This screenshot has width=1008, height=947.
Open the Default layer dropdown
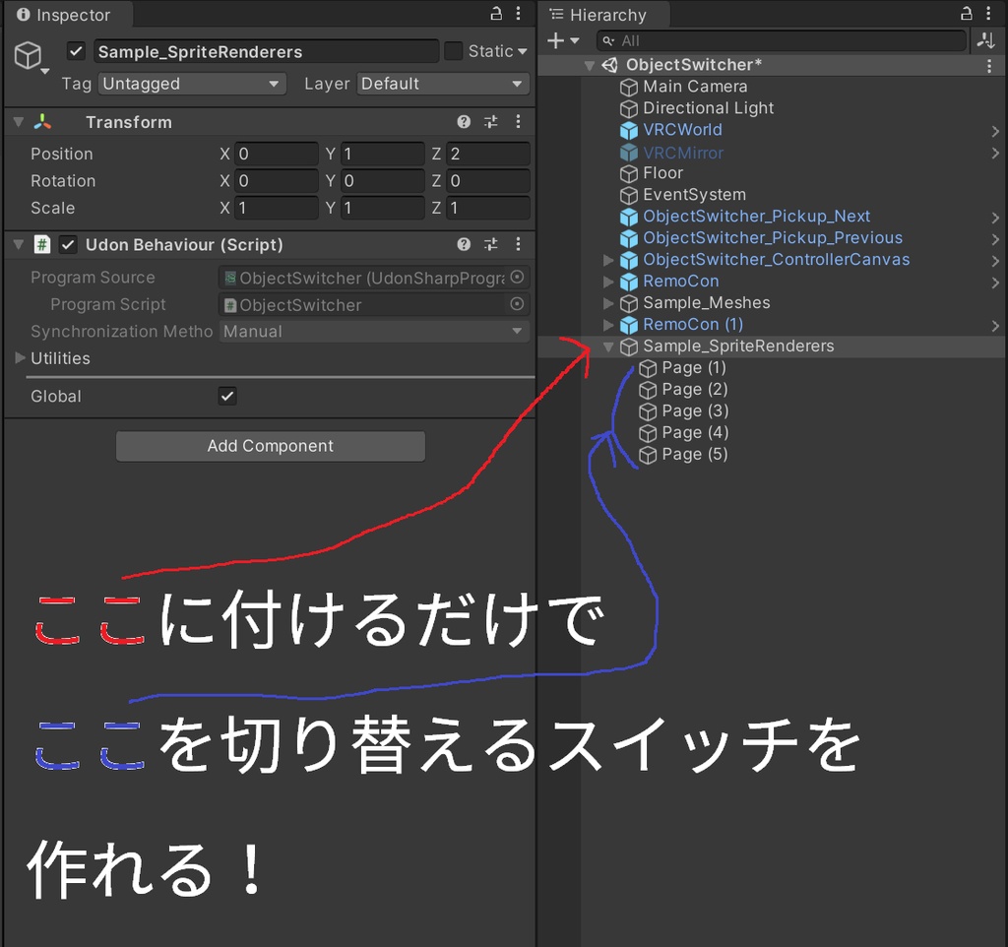click(442, 84)
